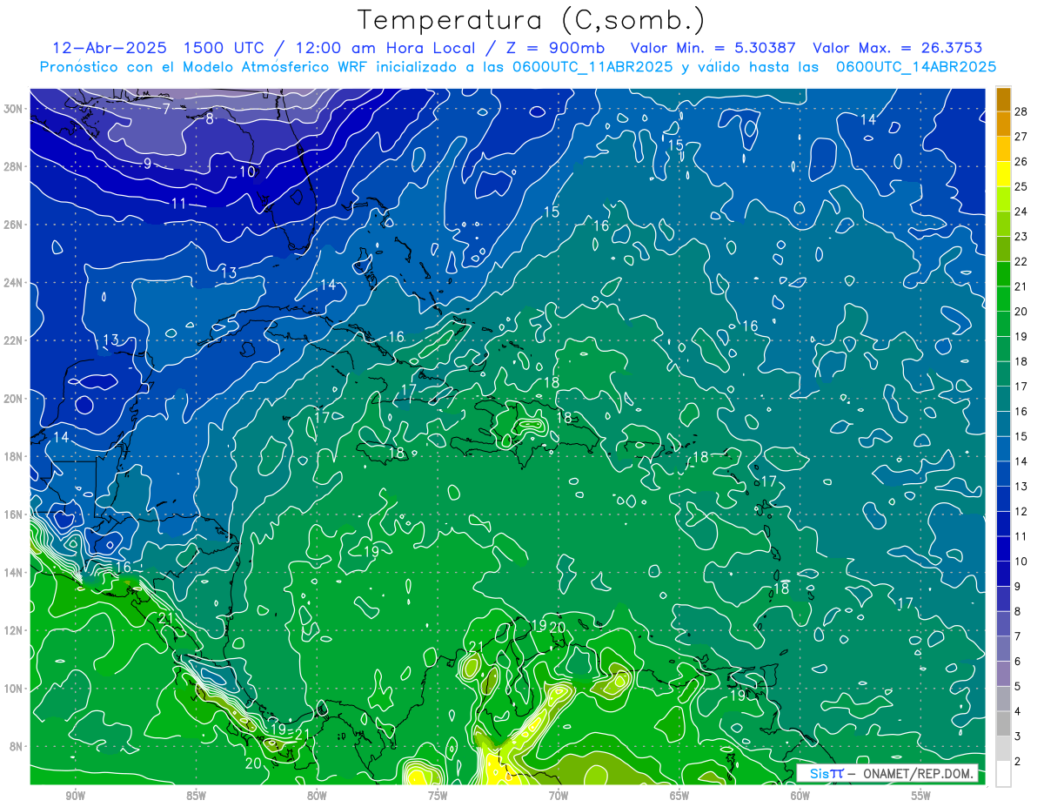Image resolution: width=1044 pixels, height=807 pixels.
Task: Click the 8N latitude axis label
Action: [17, 747]
